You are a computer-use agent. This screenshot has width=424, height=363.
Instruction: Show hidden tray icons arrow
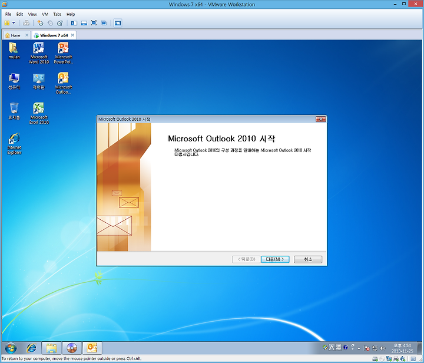point(359,348)
